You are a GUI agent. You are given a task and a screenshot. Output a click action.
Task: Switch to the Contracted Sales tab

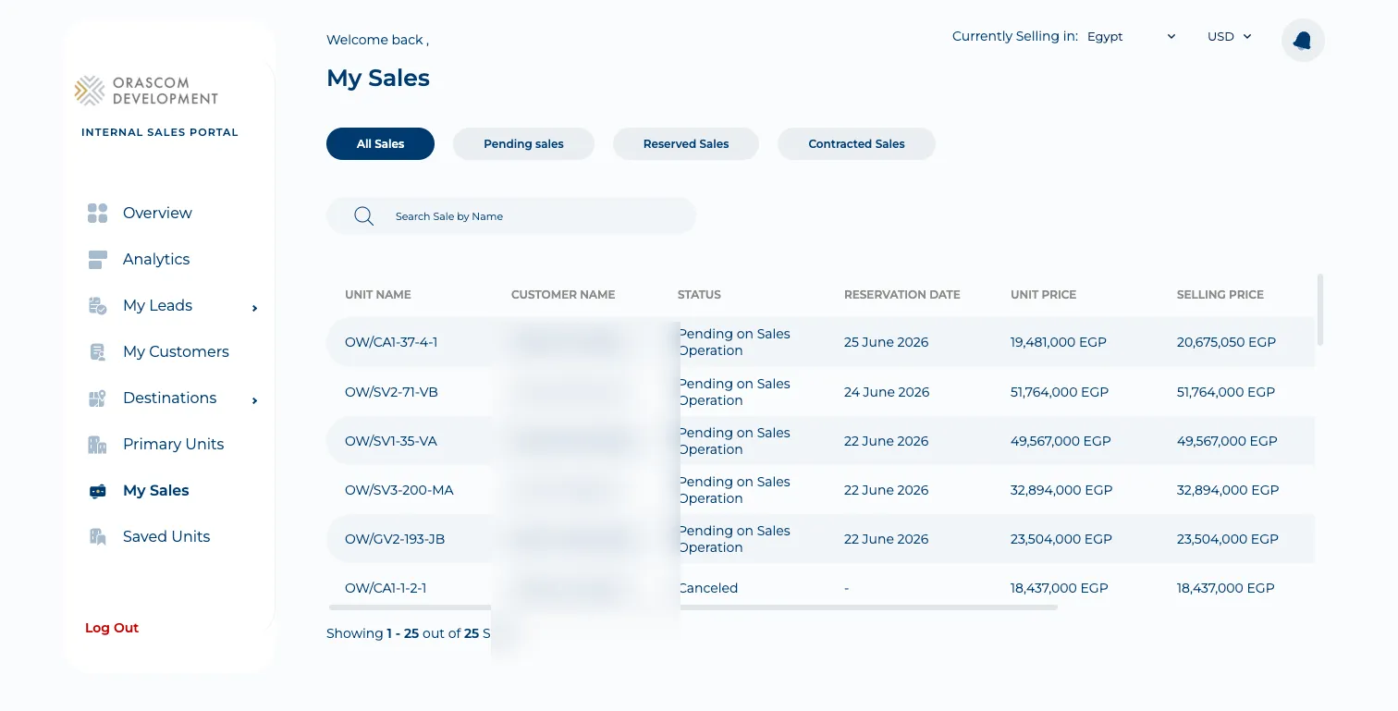coord(856,144)
